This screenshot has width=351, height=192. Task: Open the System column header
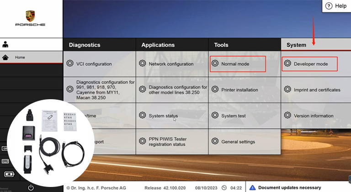coord(296,45)
